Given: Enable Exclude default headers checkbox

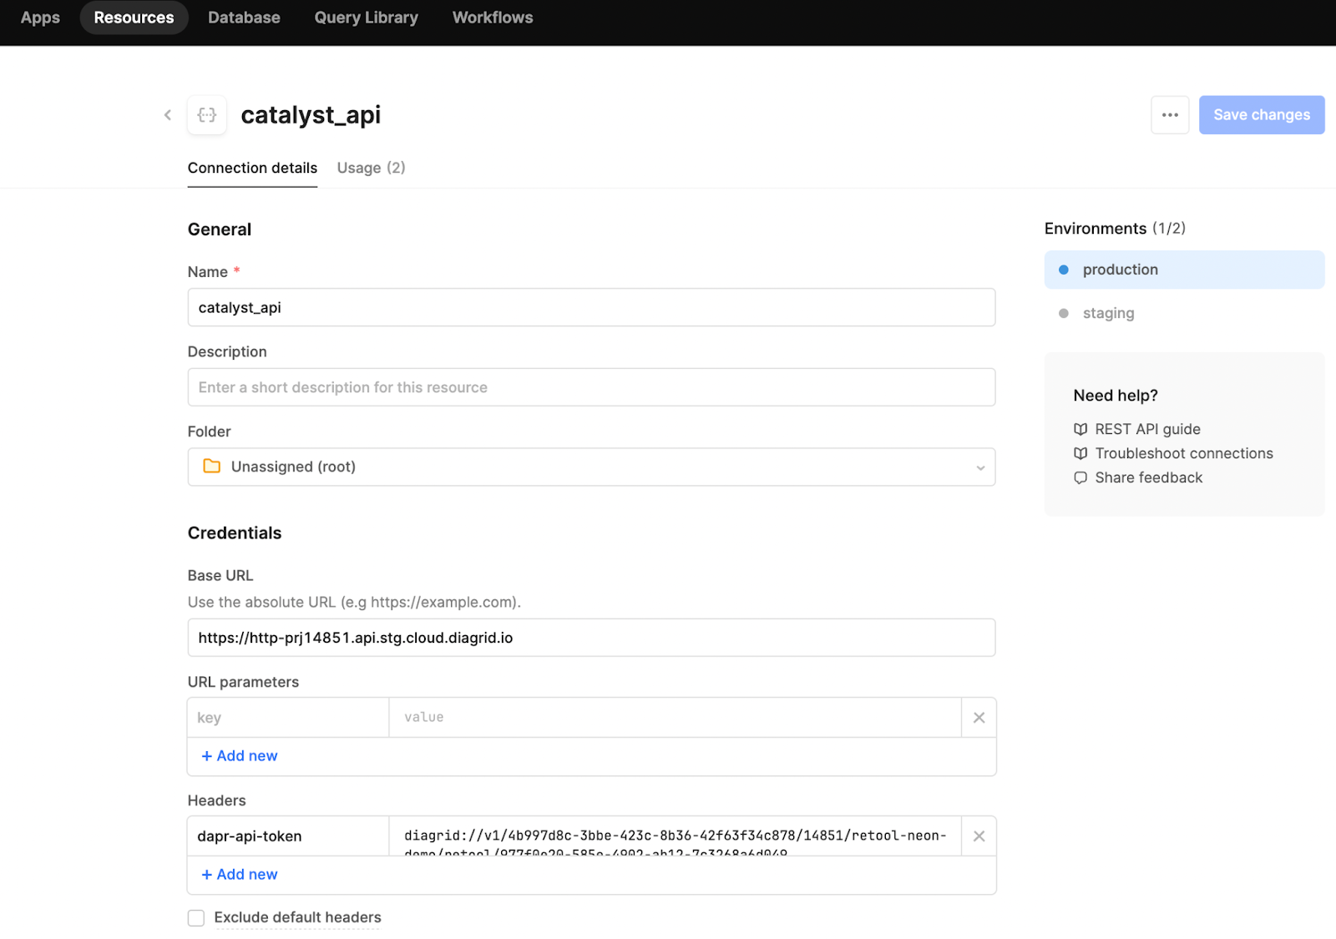Looking at the screenshot, I should tap(196, 918).
